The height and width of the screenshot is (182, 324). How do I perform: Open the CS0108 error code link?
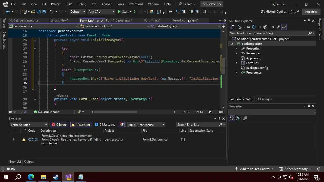[33, 140]
